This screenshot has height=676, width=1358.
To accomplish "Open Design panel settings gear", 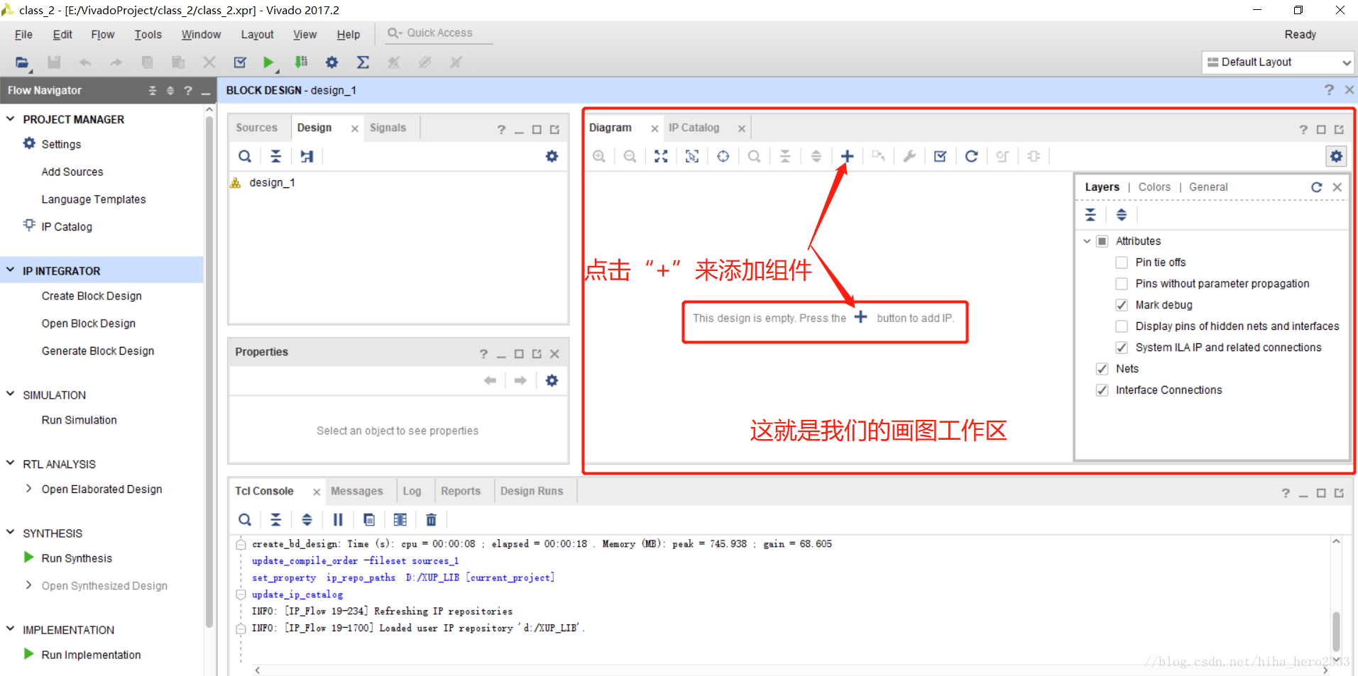I will tap(552, 156).
